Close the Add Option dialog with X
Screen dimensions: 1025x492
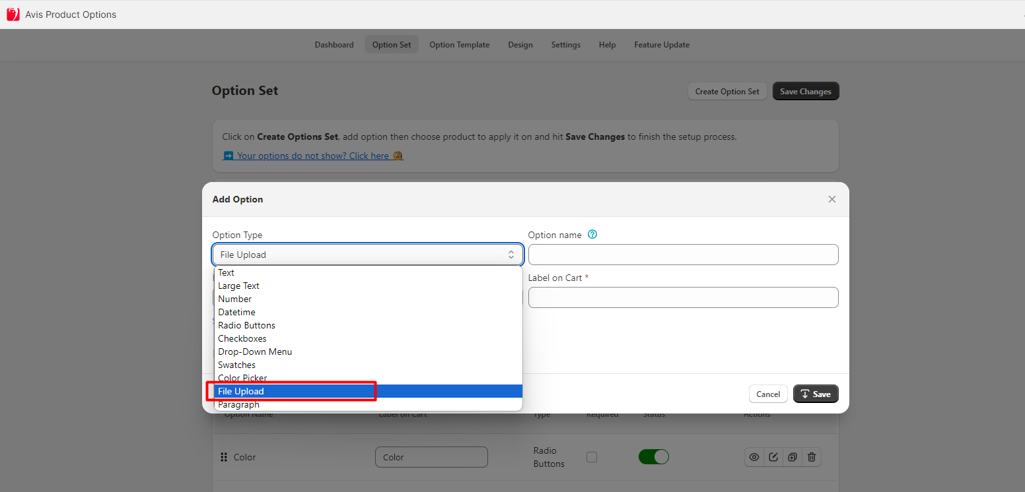(831, 199)
